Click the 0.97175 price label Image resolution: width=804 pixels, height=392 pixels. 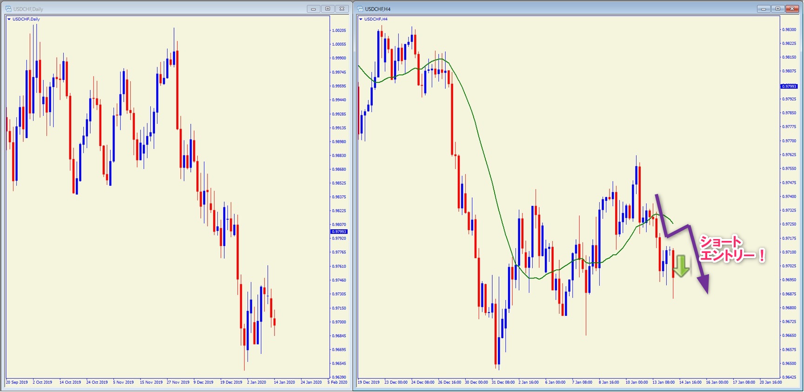click(x=789, y=239)
